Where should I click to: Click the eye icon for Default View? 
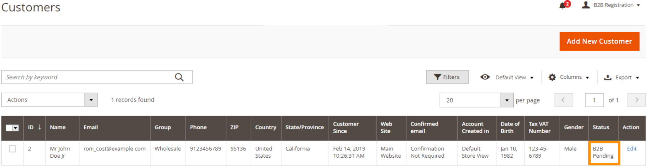[485, 77]
